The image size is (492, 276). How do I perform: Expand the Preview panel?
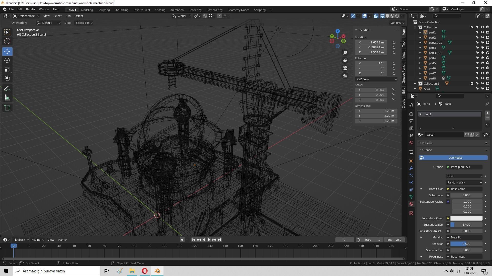427,143
